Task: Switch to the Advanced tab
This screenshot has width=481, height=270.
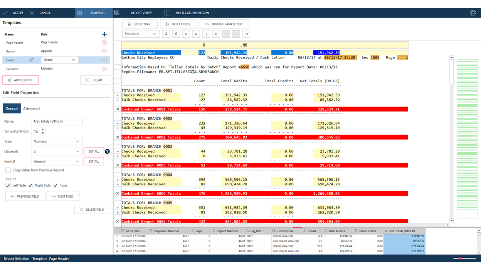Action: point(31,109)
